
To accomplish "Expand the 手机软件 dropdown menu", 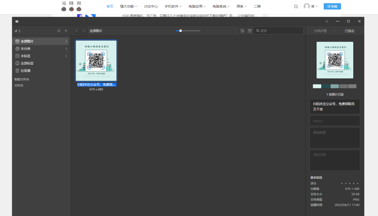I will point(173,7).
